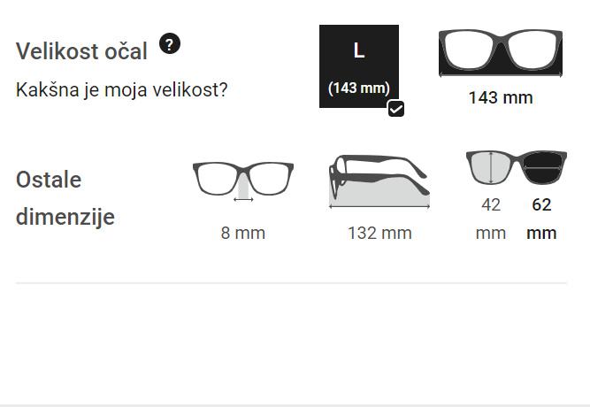This screenshot has width=590, height=407.
Task: Click the "42 mm" lens height value
Action: [491, 219]
